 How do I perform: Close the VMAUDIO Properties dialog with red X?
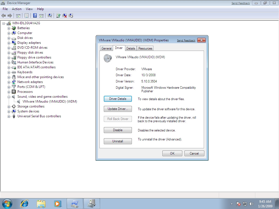click(x=201, y=40)
